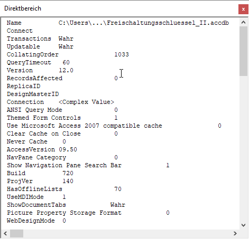Viewport: 249px width, 239px height.
Task: Click the 'Themed Form Controls' label
Action: 44,118
